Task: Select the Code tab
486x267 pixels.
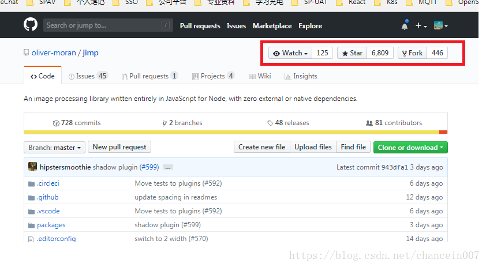Action: 43,76
